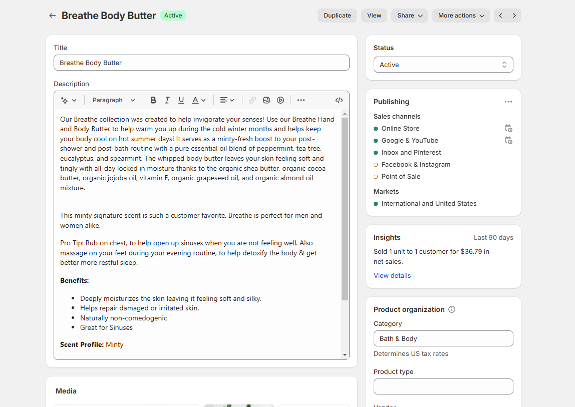This screenshot has width=575, height=407.
Task: Click the Point of Sale channel
Action: (401, 177)
